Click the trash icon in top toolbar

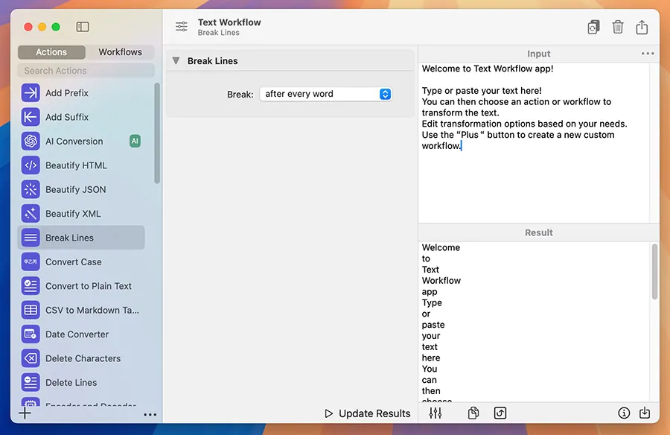point(617,27)
